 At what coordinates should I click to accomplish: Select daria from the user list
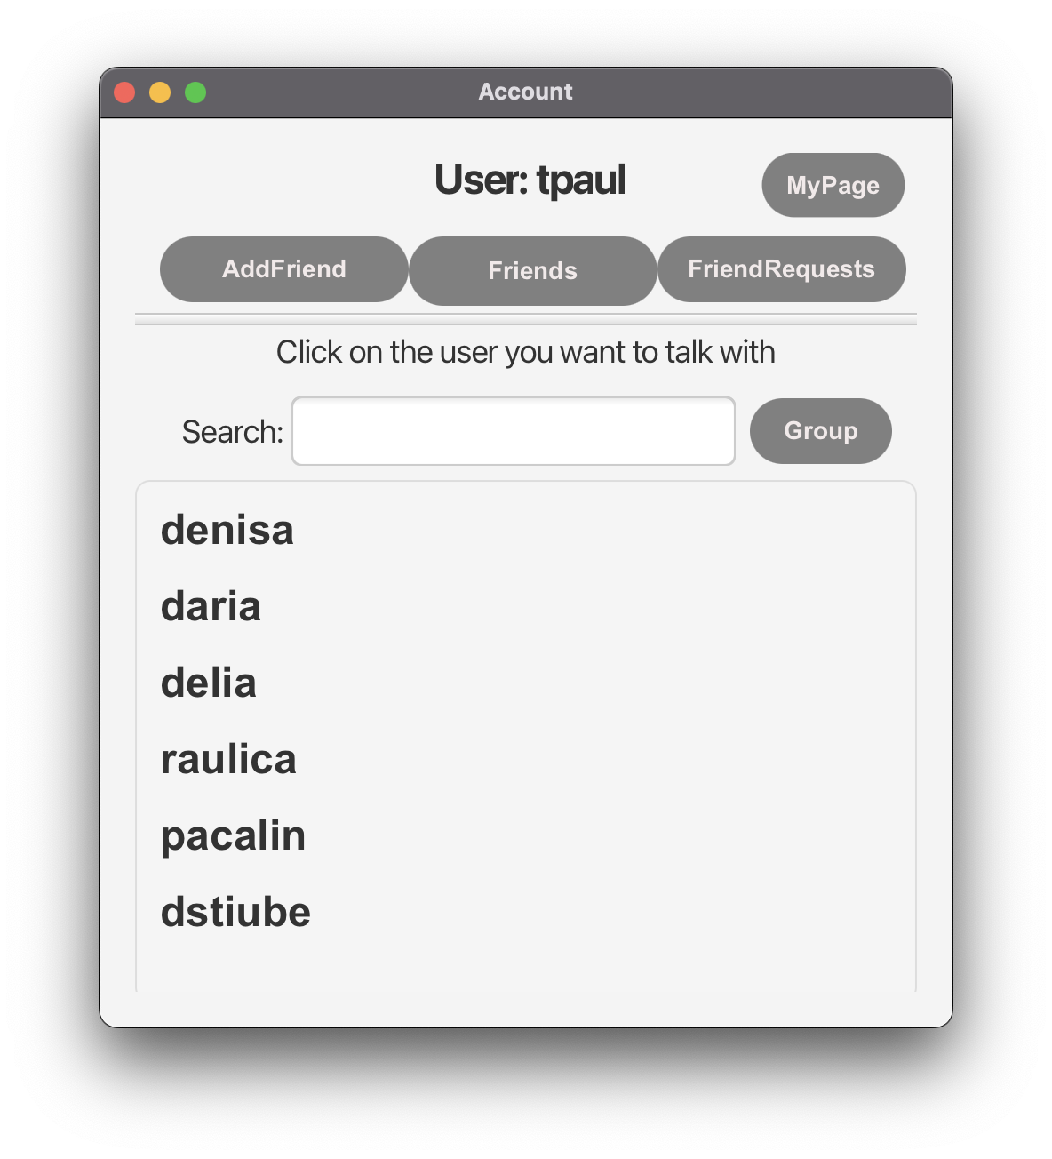[211, 606]
